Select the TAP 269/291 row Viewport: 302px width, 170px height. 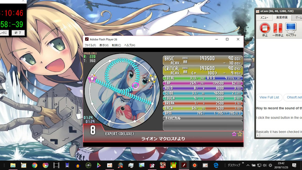pyautogui.click(x=203, y=83)
